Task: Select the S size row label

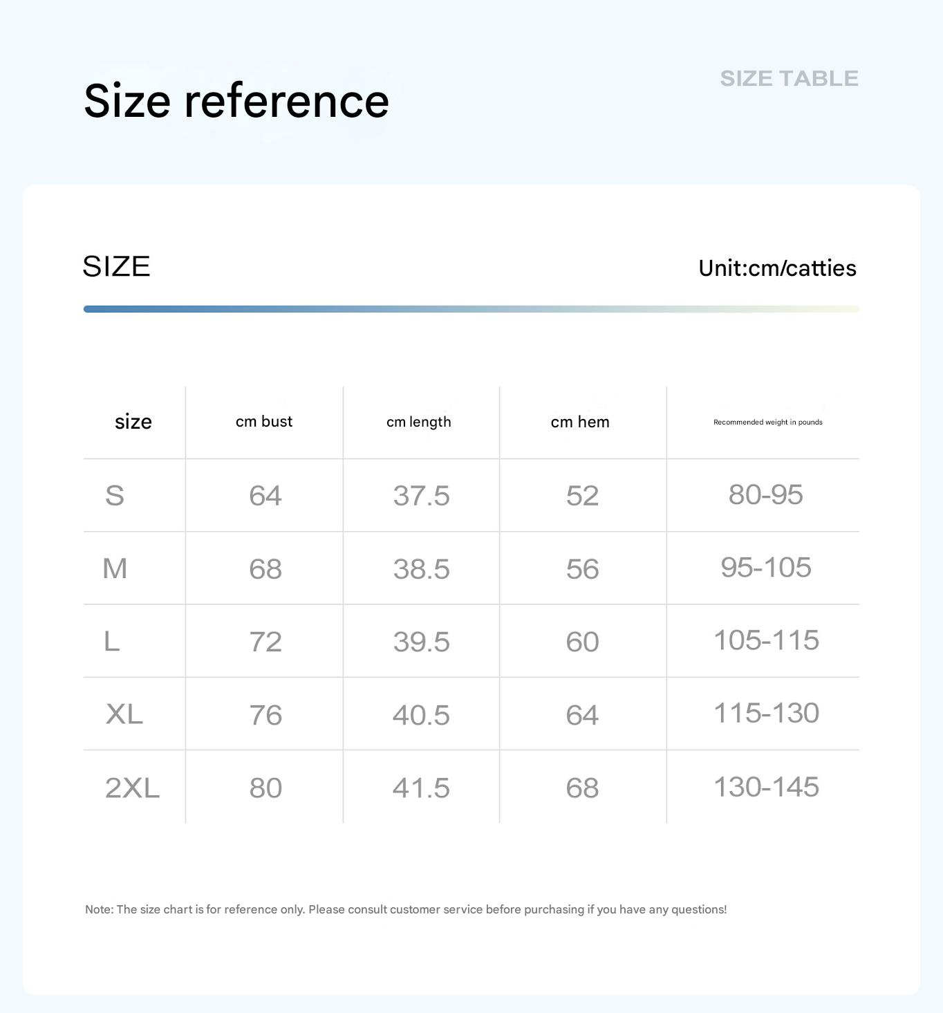Action: (115, 496)
